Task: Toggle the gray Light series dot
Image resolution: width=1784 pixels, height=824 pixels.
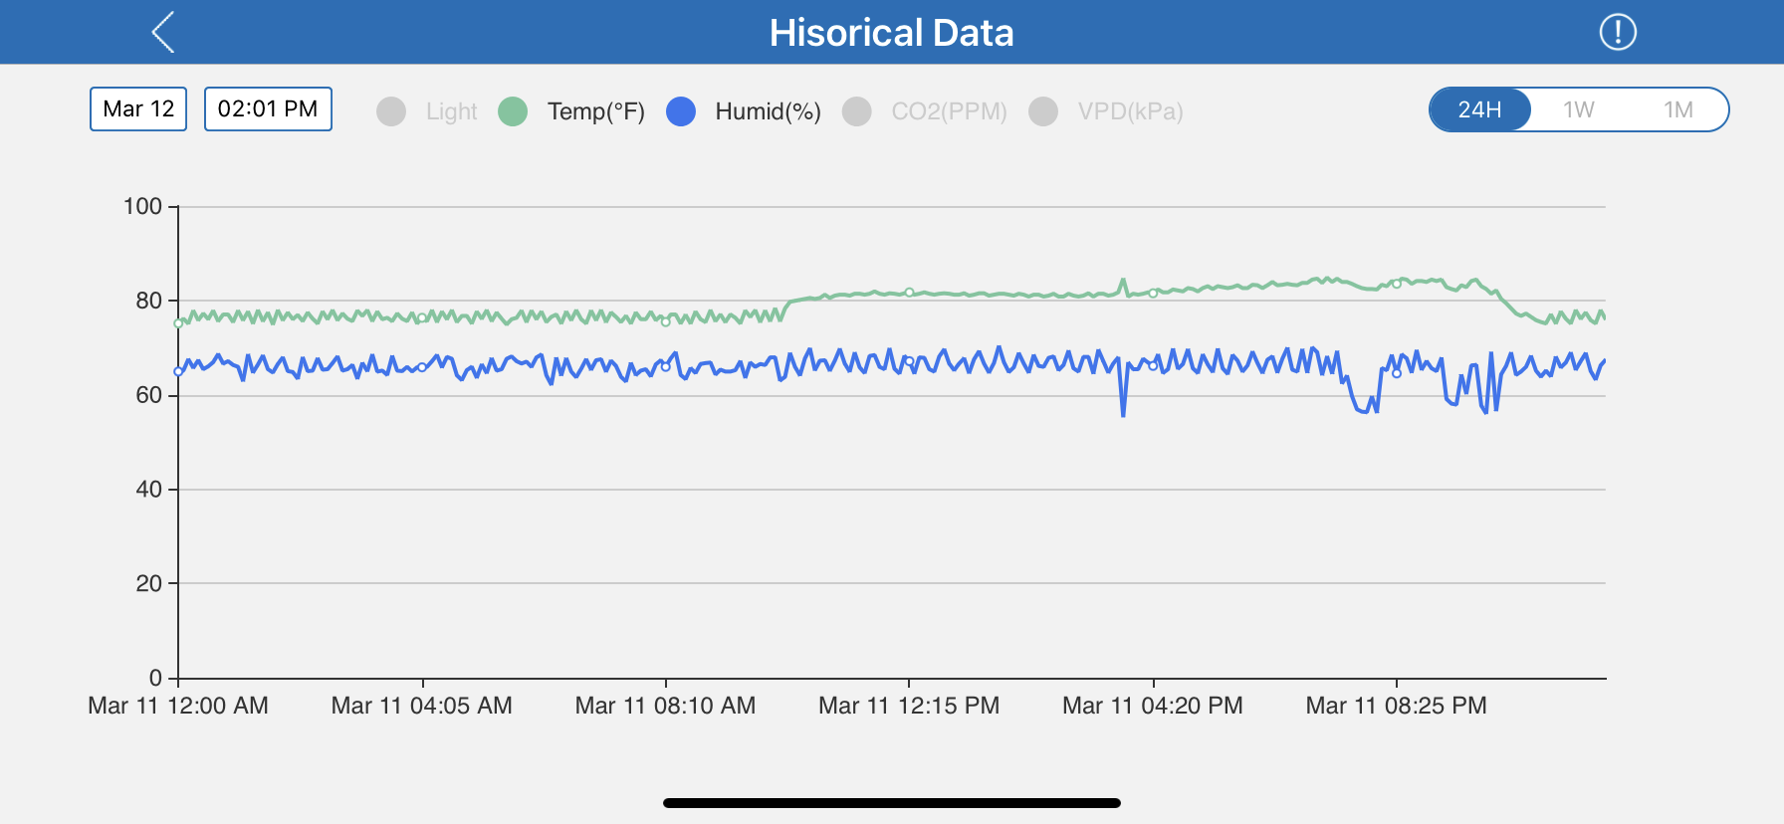Action: [391, 110]
